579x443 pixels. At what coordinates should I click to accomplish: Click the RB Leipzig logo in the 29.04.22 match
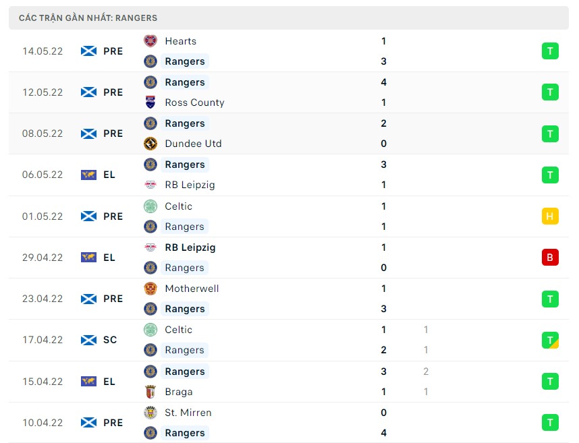[150, 247]
